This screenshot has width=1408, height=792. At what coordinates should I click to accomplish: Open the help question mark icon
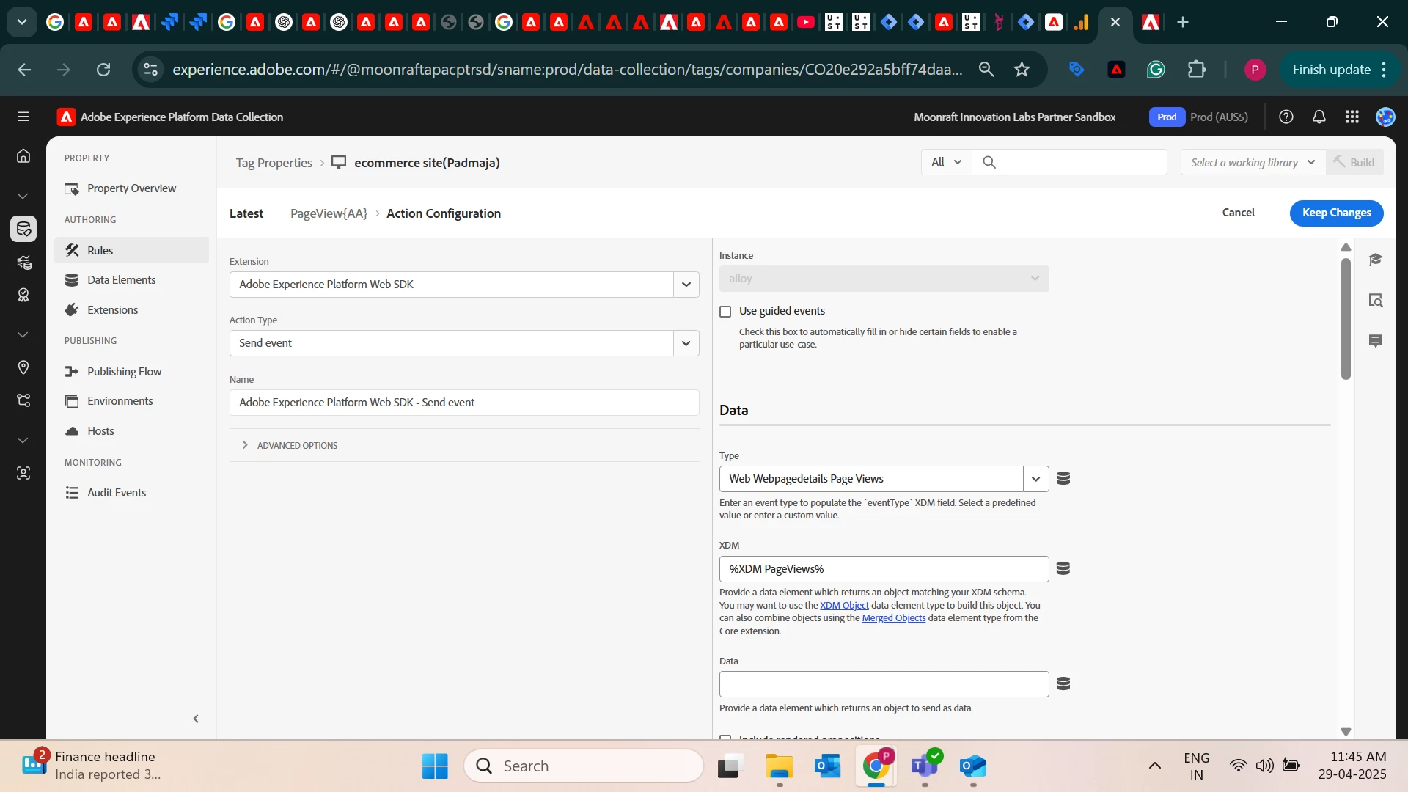[x=1286, y=117]
